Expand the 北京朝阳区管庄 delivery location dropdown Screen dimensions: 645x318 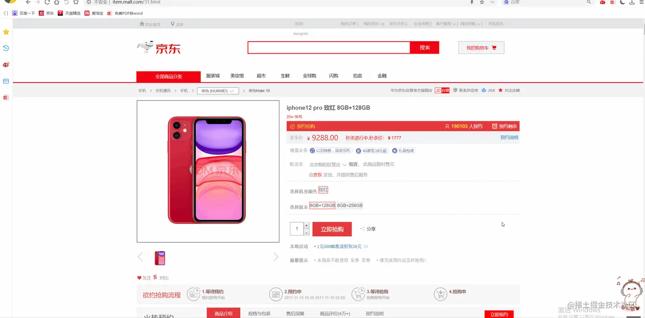(328, 164)
